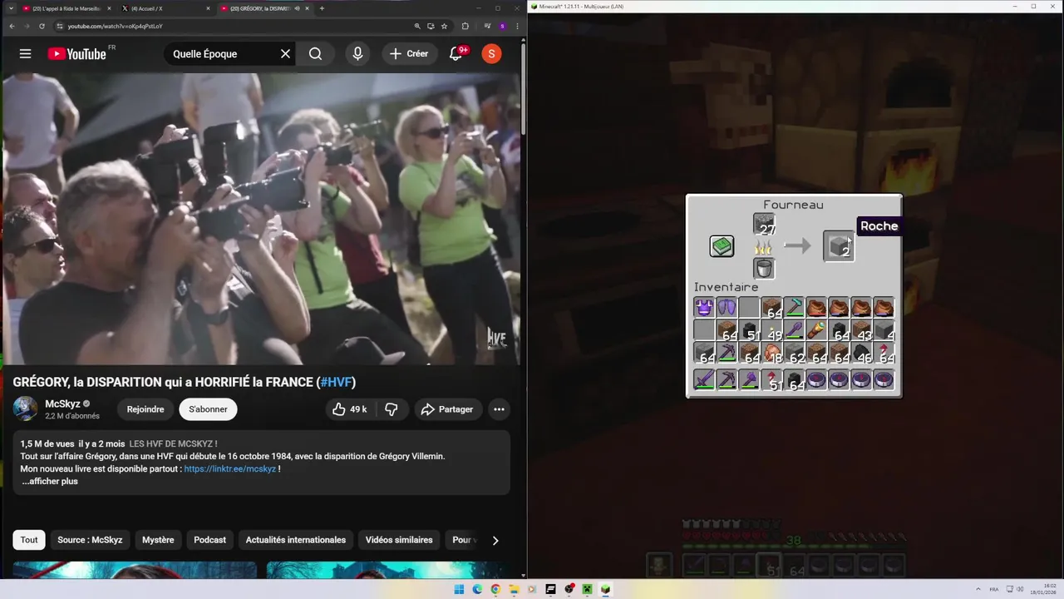Select the Mystère chip
The image size is (1064, 599).
click(x=158, y=540)
